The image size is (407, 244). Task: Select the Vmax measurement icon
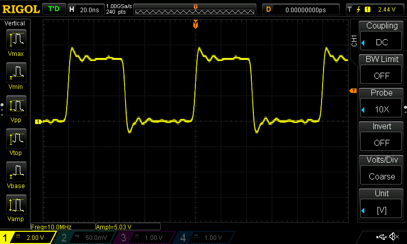[x=16, y=40]
